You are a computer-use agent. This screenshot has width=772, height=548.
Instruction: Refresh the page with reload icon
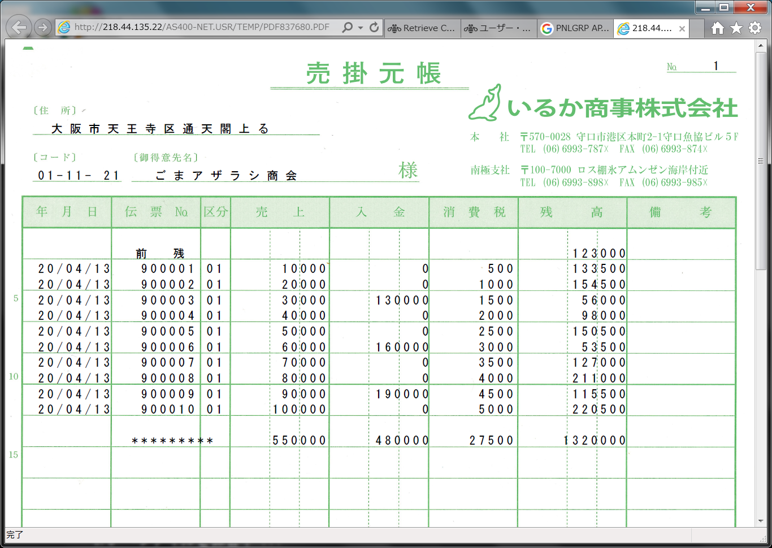(374, 28)
